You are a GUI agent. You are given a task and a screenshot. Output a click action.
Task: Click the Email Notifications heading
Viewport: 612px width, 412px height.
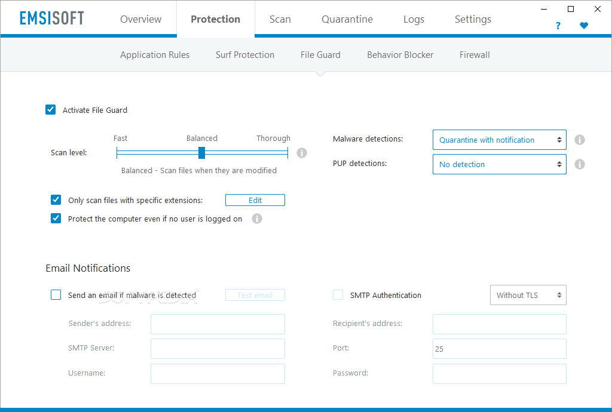point(88,268)
